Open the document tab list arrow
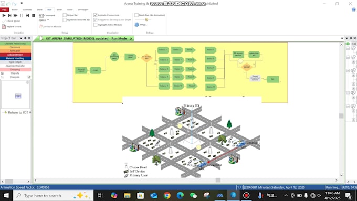357x201 pixels. pos(342,38)
